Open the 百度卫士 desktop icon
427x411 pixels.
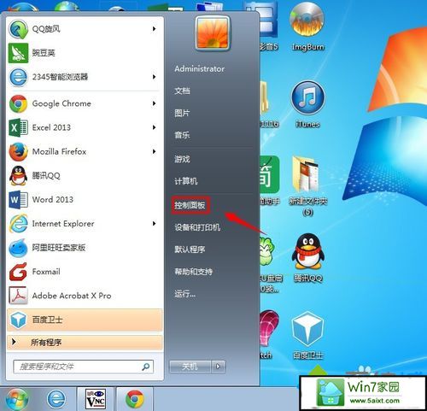(308, 335)
